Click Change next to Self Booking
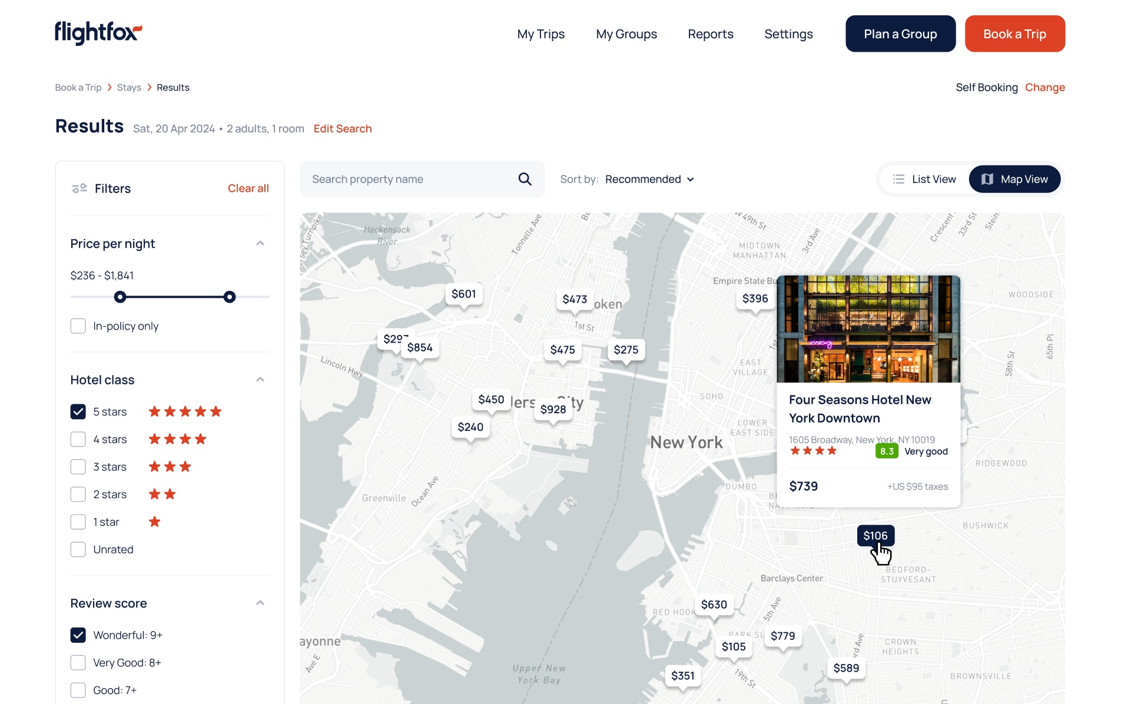Viewport: 1121px width, 704px height. [1045, 87]
